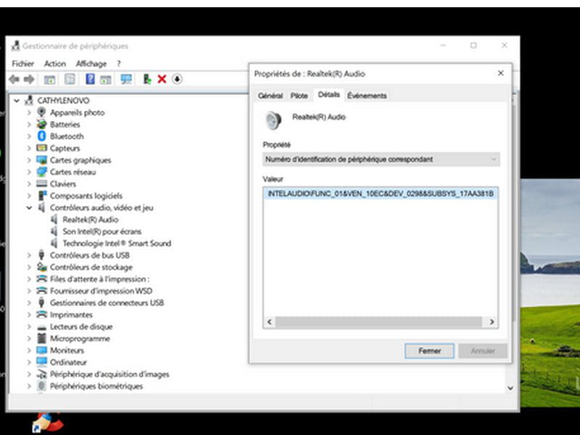This screenshot has width=580, height=435.
Task: Close the Realtek(R) Audio properties dialog
Action: pos(500,73)
